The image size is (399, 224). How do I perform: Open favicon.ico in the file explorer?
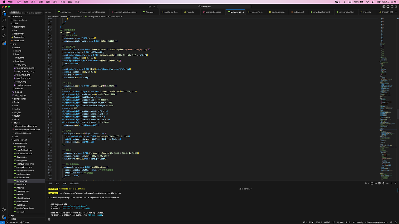click(19, 37)
